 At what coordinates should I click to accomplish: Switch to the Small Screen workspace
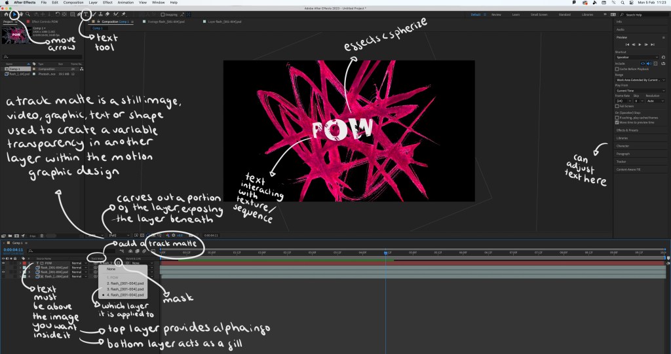pos(539,14)
